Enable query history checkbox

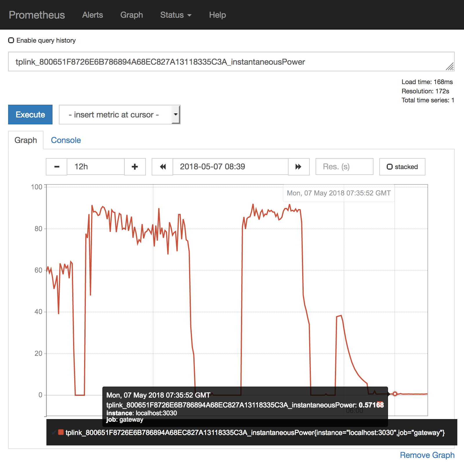pos(11,40)
